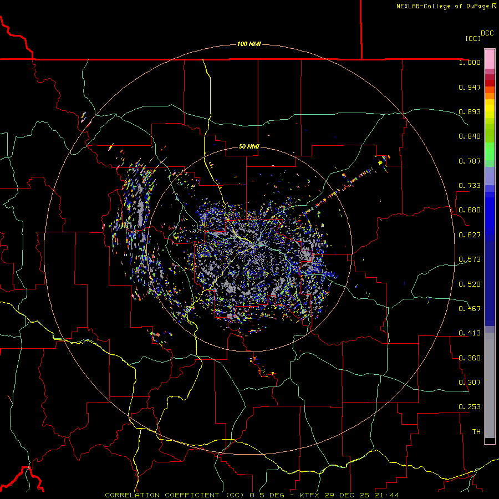The width and height of the screenshot is (499, 499).
Task: Click the 0.413 scale value
Action: tap(470, 333)
